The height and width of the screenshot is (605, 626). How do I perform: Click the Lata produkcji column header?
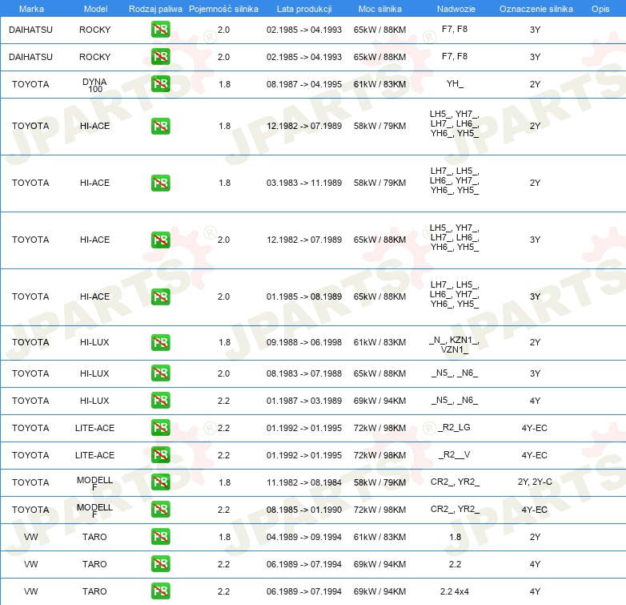click(304, 9)
